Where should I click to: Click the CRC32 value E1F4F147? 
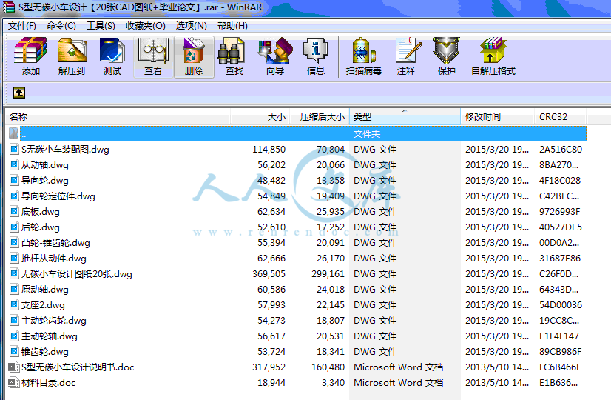pos(559,336)
